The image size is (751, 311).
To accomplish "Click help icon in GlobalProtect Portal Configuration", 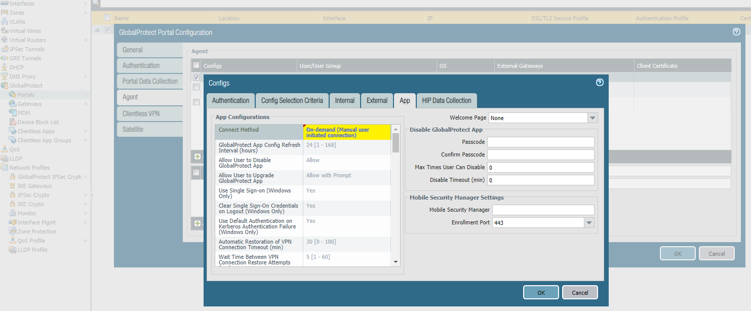I will [736, 31].
